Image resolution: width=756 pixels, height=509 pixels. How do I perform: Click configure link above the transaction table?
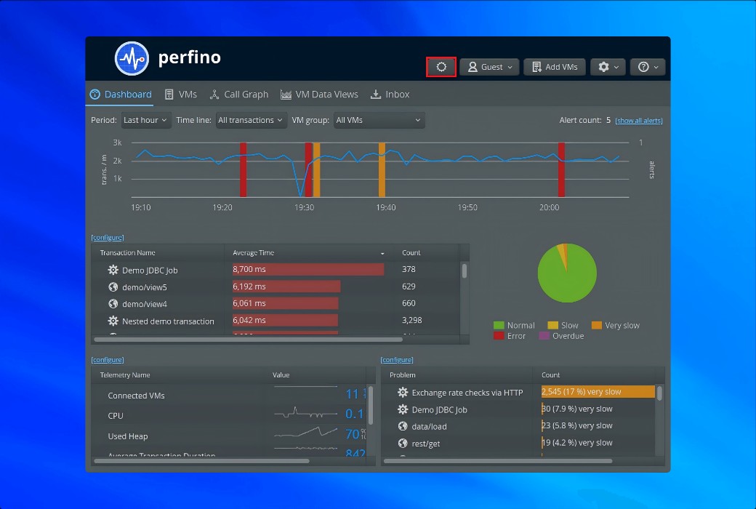(108, 237)
